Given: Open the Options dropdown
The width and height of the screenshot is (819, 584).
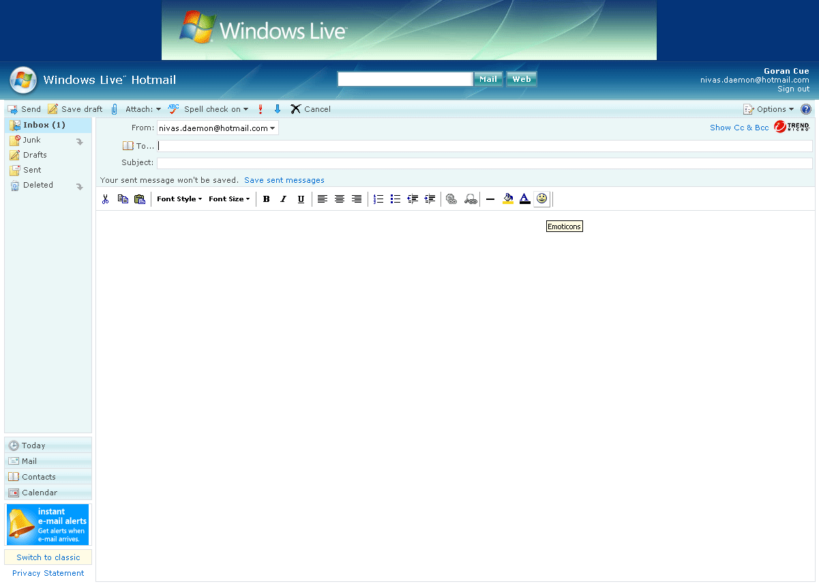Looking at the screenshot, I should pos(769,109).
